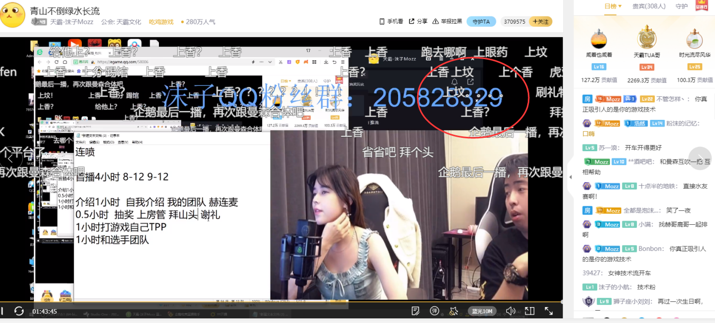Click the stream title 青山不倒绿水长流
This screenshot has width=715, height=323.
(65, 11)
